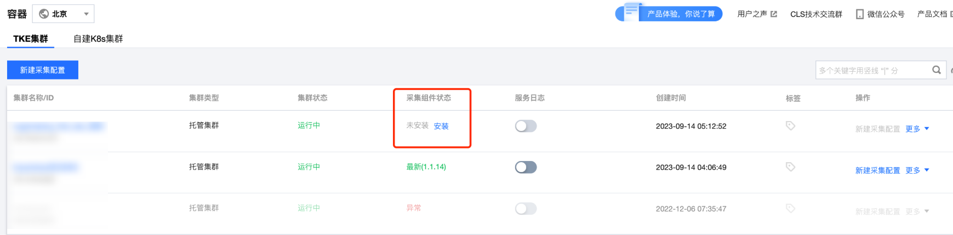Click the search magnifier icon
Screen dimensions: 953x235
(937, 70)
